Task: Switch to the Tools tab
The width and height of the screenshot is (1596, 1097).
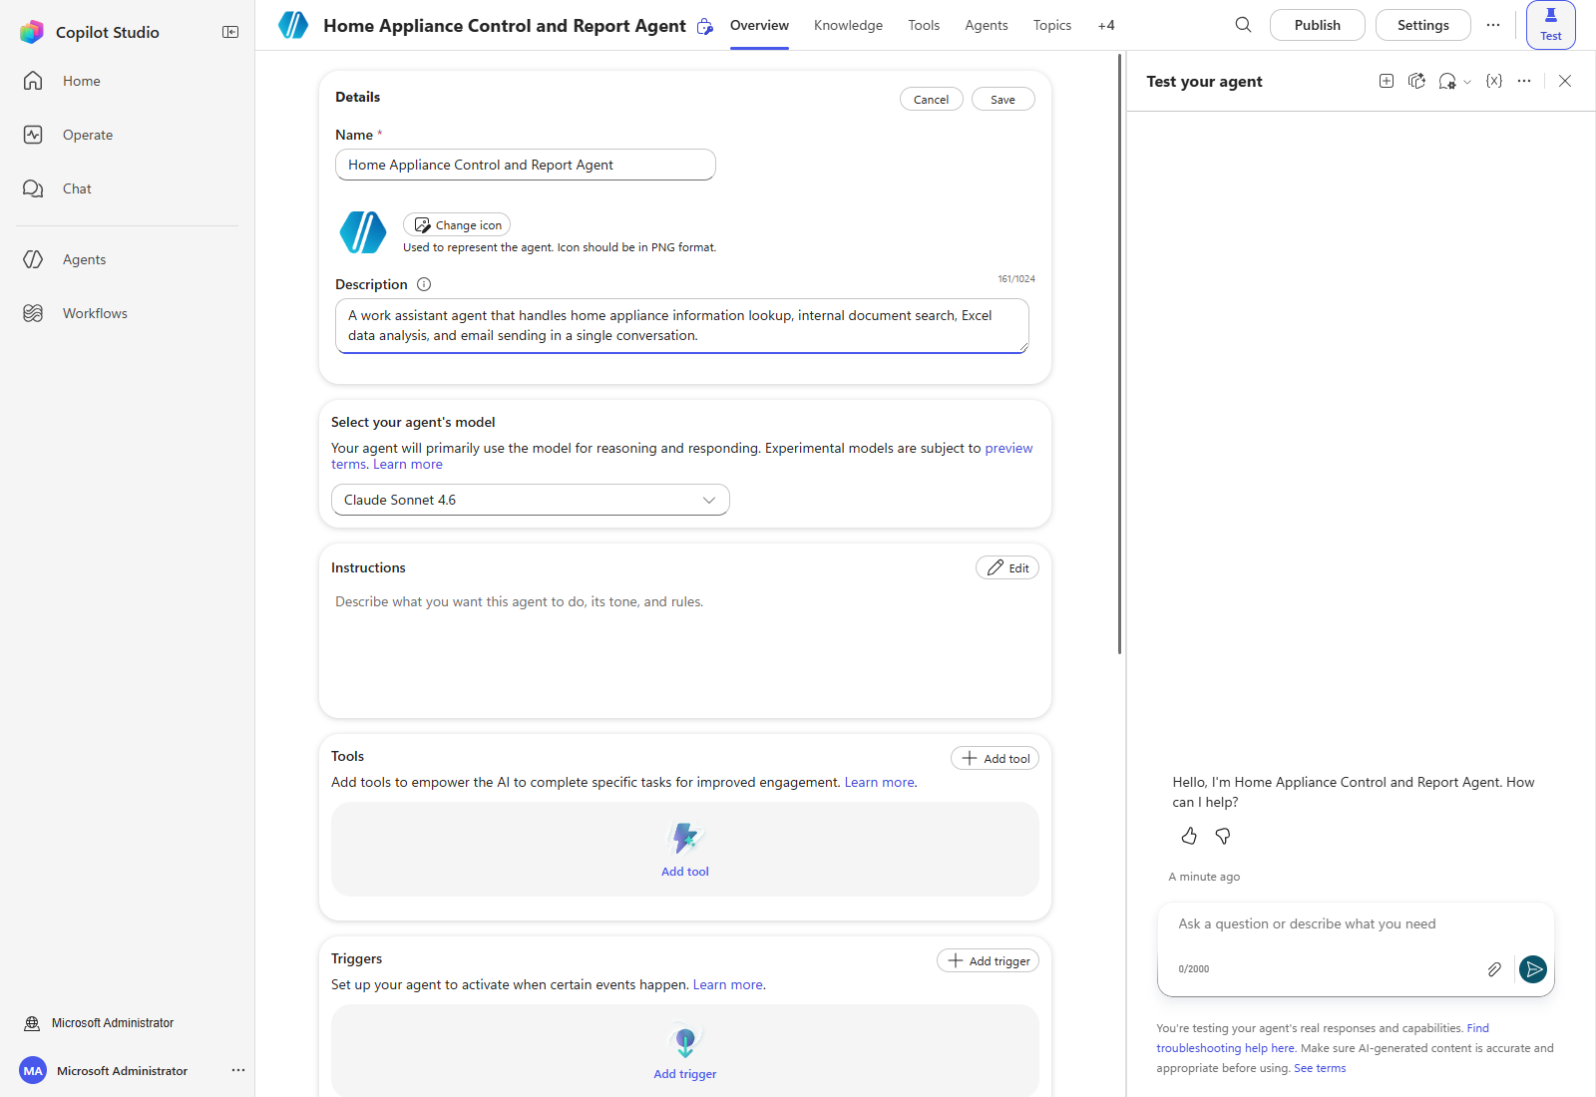Action: (x=924, y=25)
